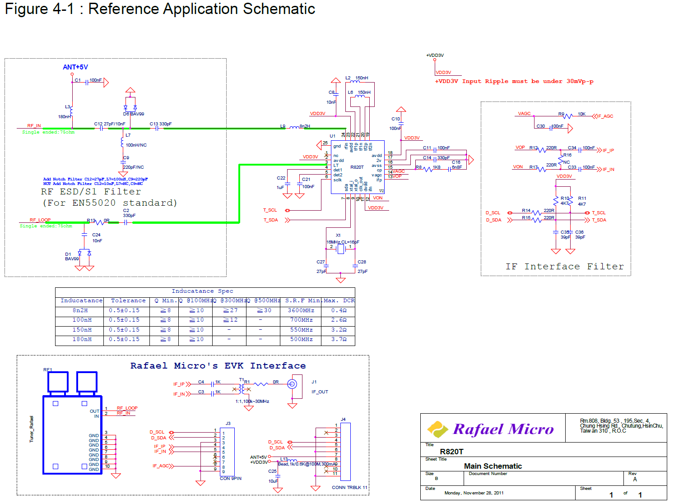Click the 'R16 NC' resistor label
674x503 pixels.
pos(567,159)
